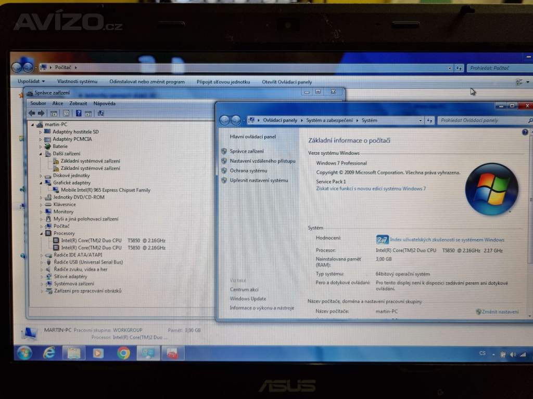Open Upřesnit nastavení systému link
The width and height of the screenshot is (533, 399).
[259, 180]
